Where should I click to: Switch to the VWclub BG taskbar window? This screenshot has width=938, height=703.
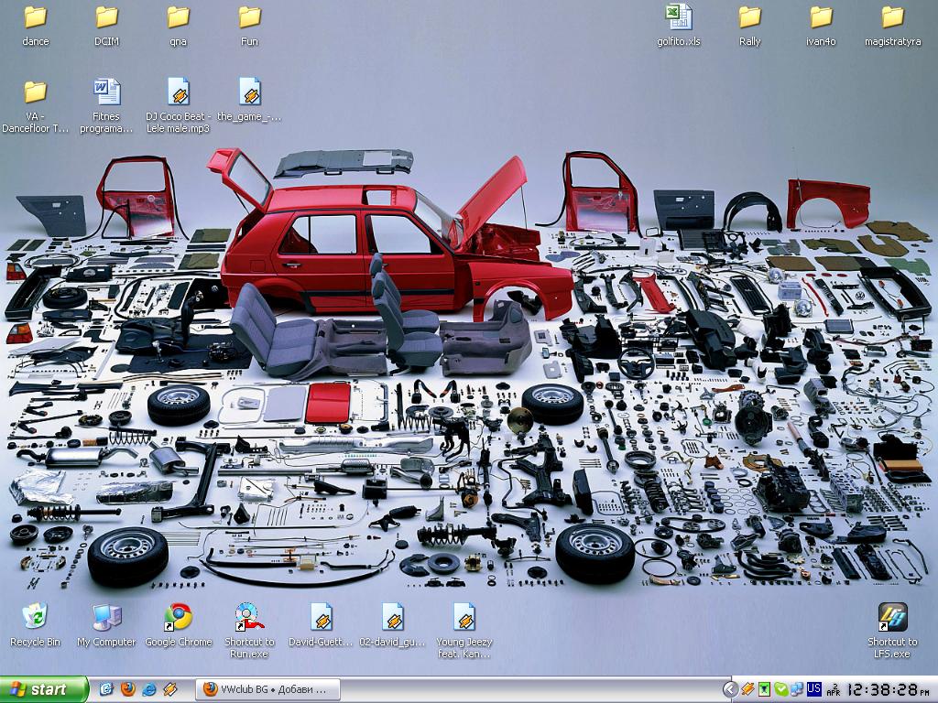(x=267, y=689)
